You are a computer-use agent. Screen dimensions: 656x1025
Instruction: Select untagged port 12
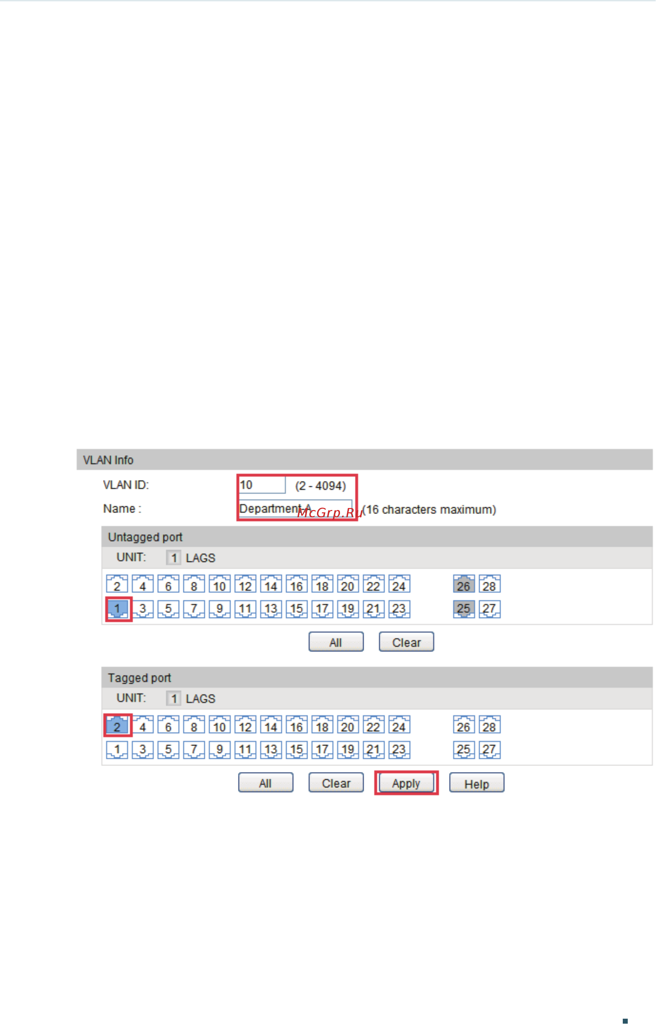pyautogui.click(x=245, y=584)
